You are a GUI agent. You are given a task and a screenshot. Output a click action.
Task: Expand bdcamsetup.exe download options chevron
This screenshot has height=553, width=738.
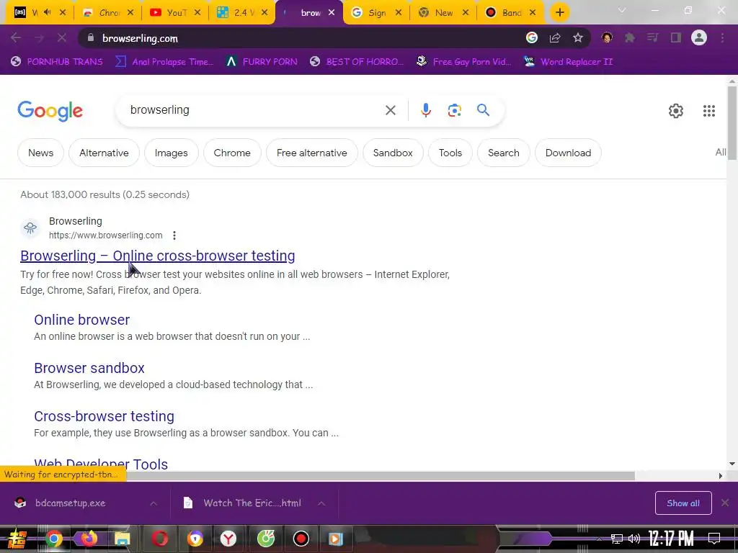[x=154, y=503]
